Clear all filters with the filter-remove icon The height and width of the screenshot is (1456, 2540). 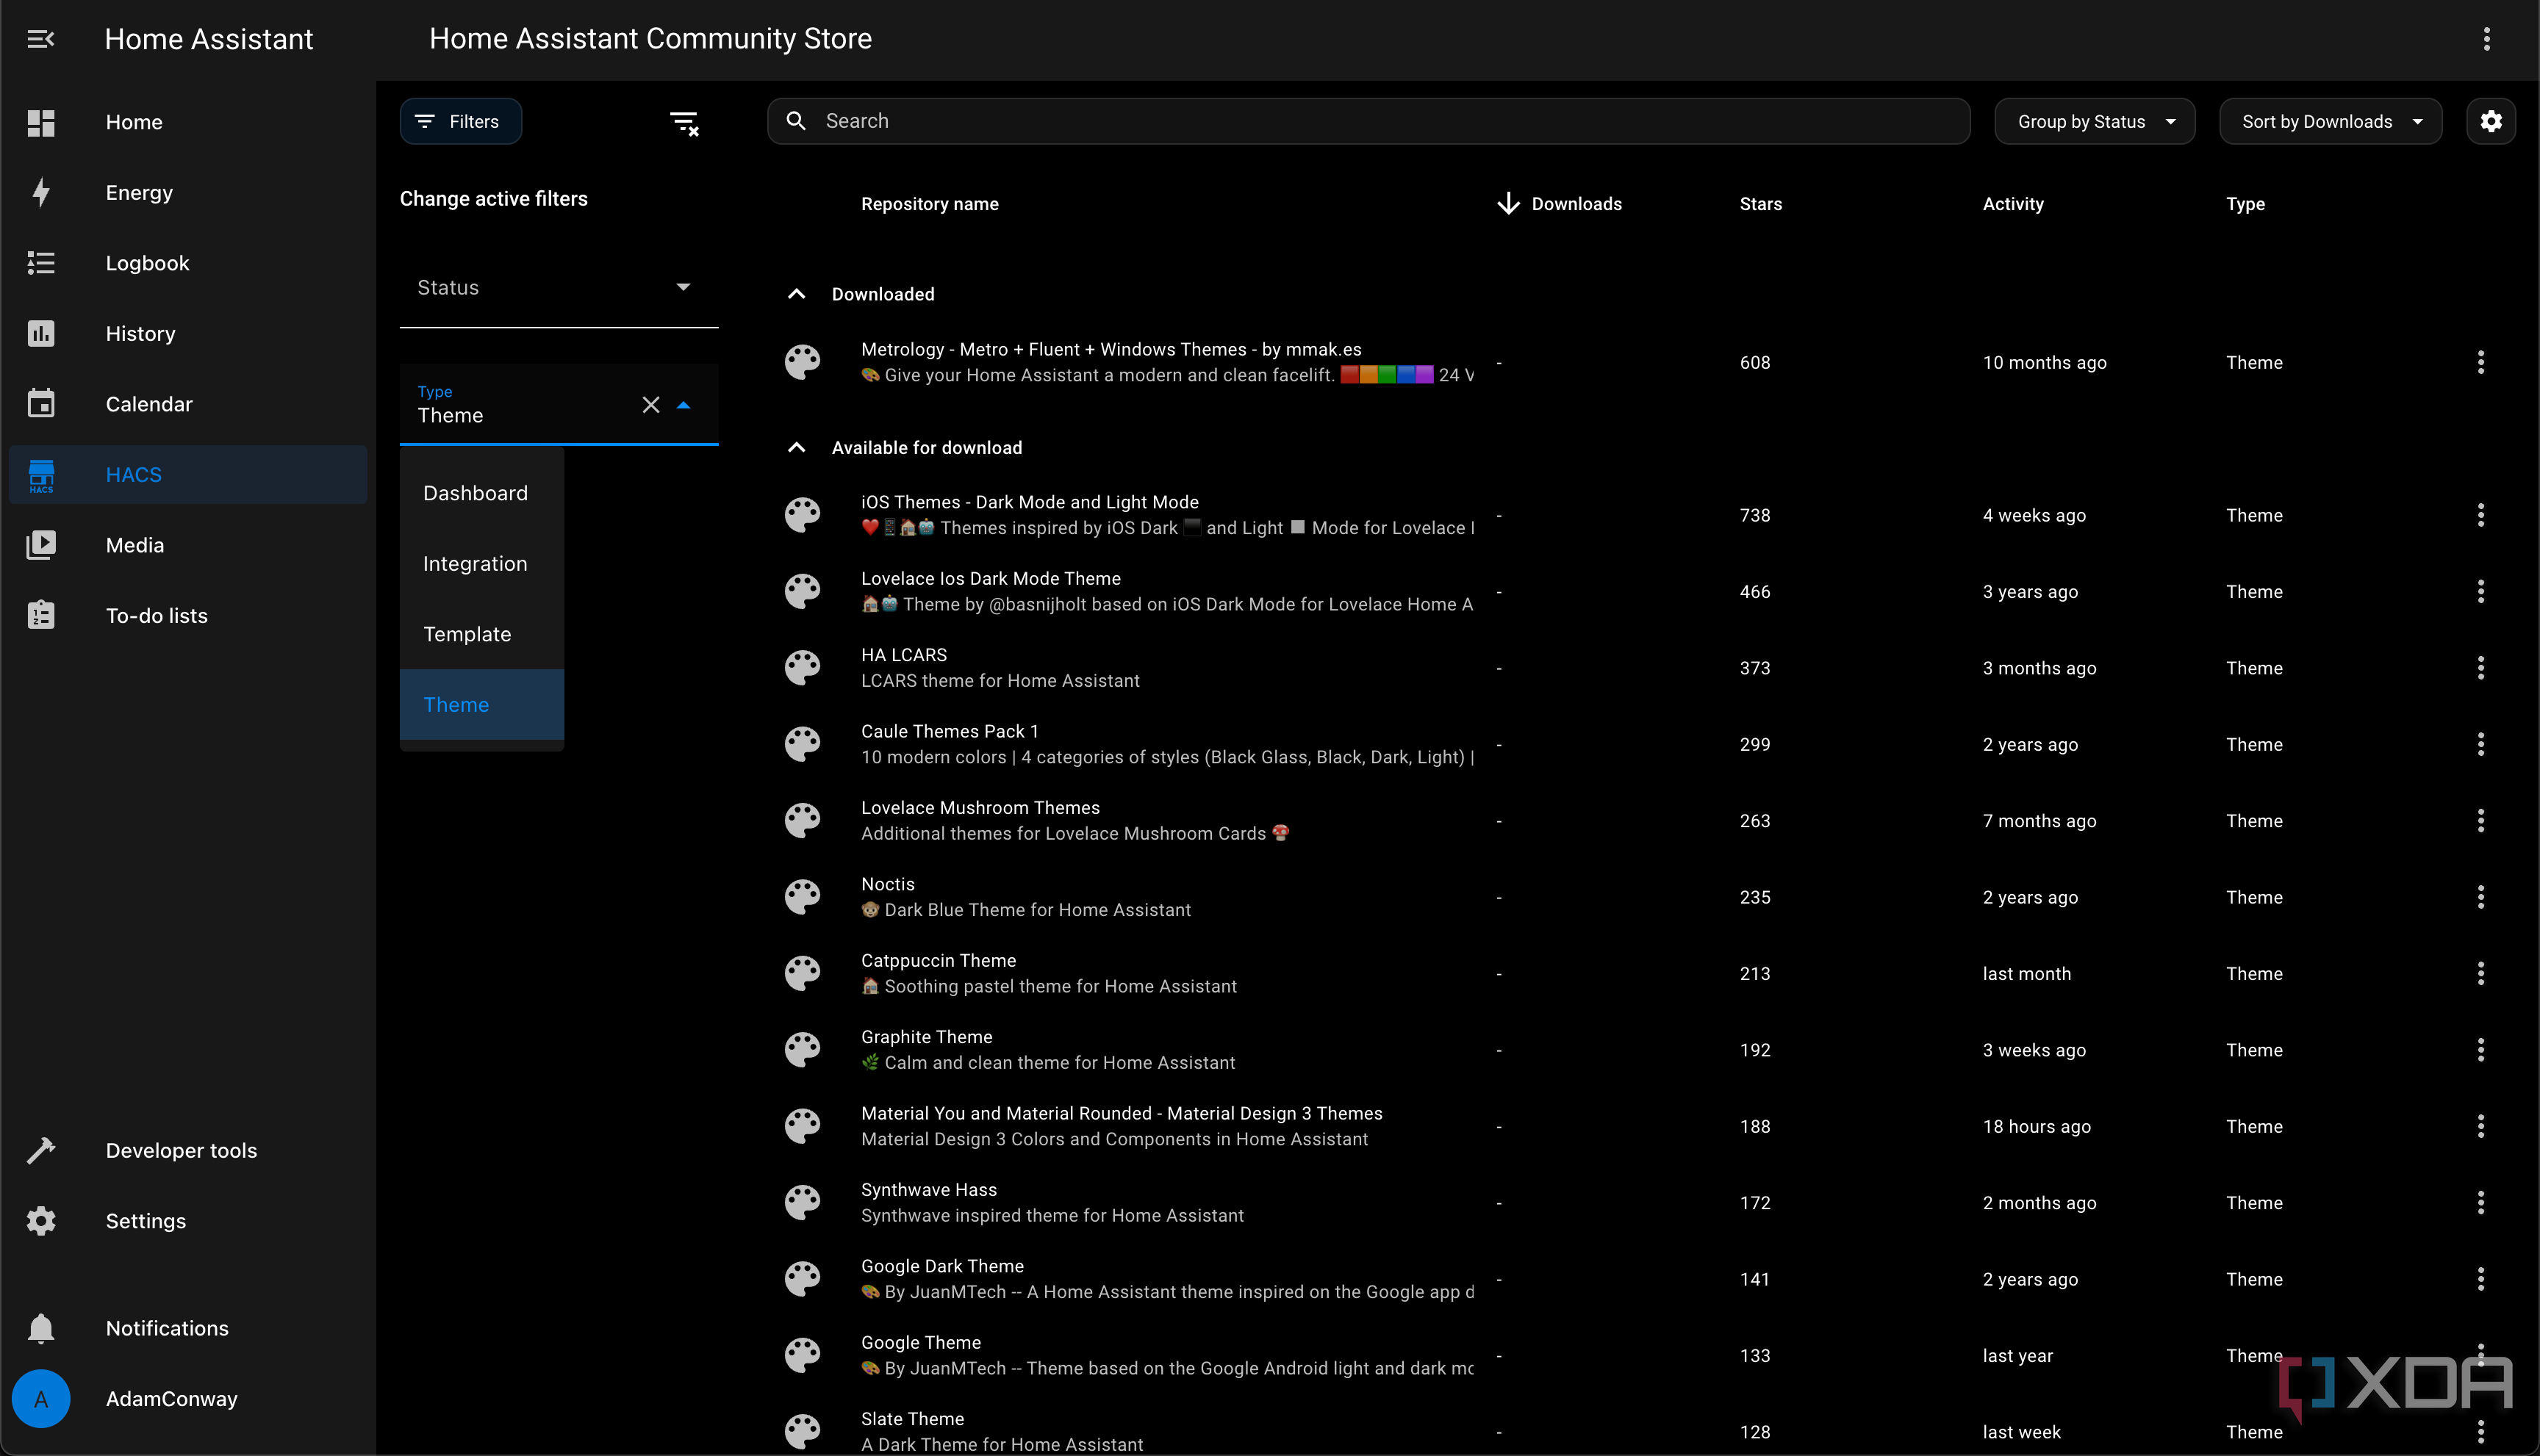coord(684,123)
